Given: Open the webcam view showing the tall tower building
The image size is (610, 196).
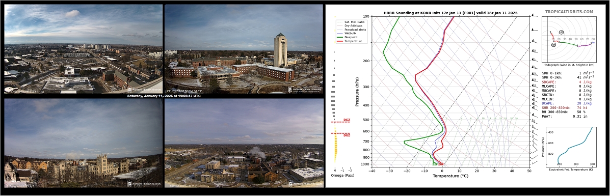Looking at the screenshot, I should (x=244, y=48).
